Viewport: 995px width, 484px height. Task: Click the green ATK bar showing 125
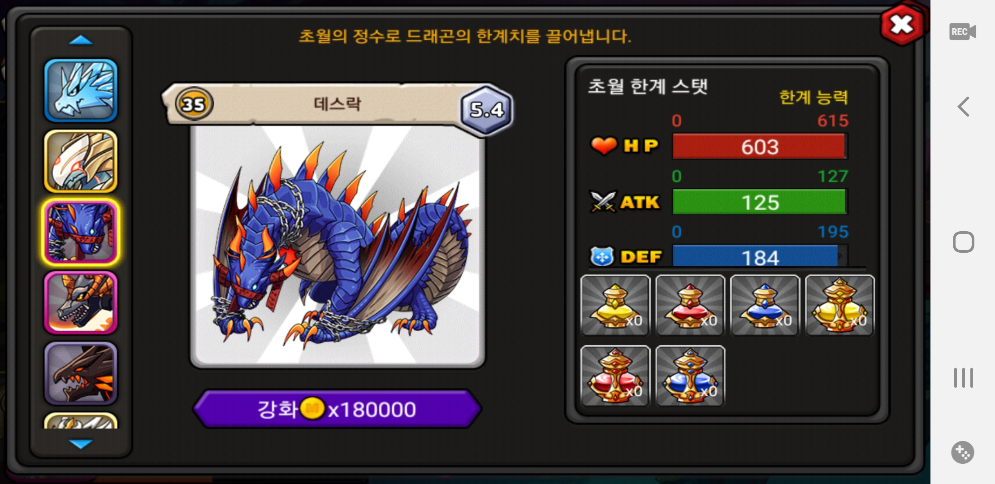click(x=760, y=202)
